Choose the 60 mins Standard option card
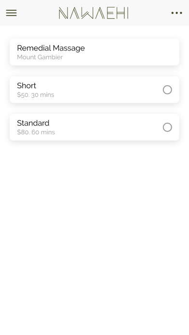The image size is (189, 335). click(94, 127)
